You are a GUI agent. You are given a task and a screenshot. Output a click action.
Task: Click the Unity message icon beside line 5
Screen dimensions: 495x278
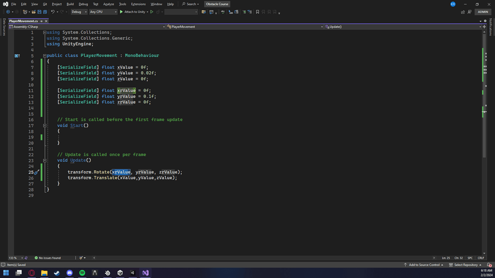[x=17, y=56]
